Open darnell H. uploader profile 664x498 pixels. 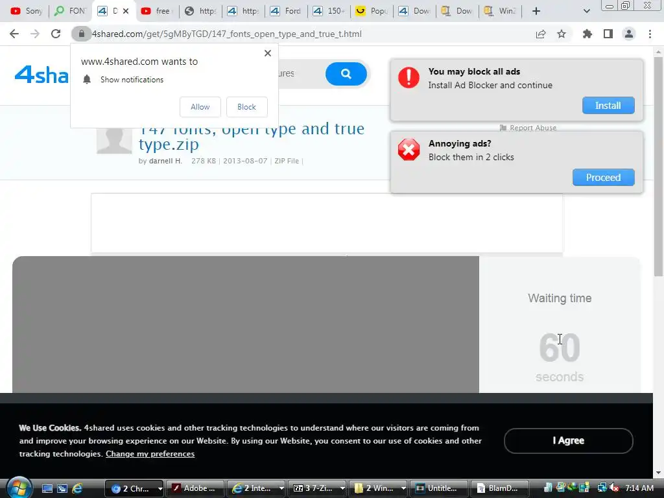[x=165, y=161]
